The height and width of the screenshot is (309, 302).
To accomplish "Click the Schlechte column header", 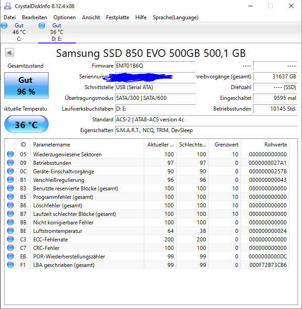I will tap(192, 145).
